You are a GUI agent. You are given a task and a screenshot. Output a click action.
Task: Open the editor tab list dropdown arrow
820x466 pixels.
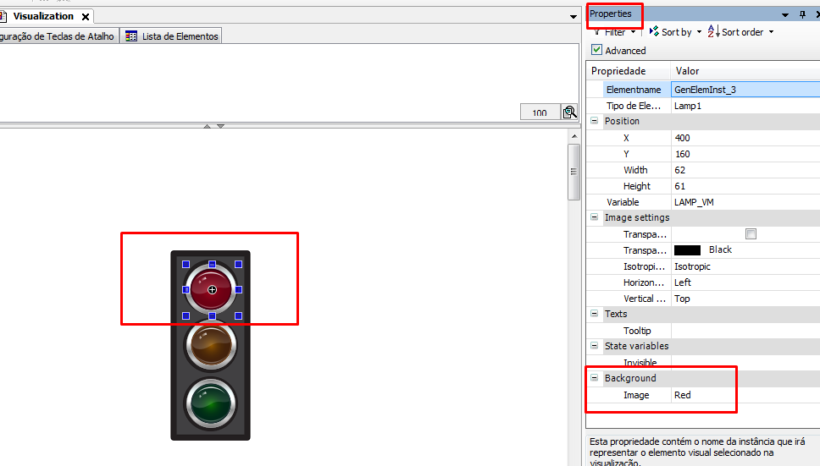click(x=573, y=16)
